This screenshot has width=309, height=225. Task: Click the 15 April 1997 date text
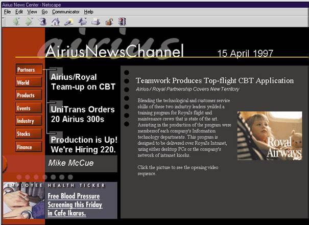[245, 53]
